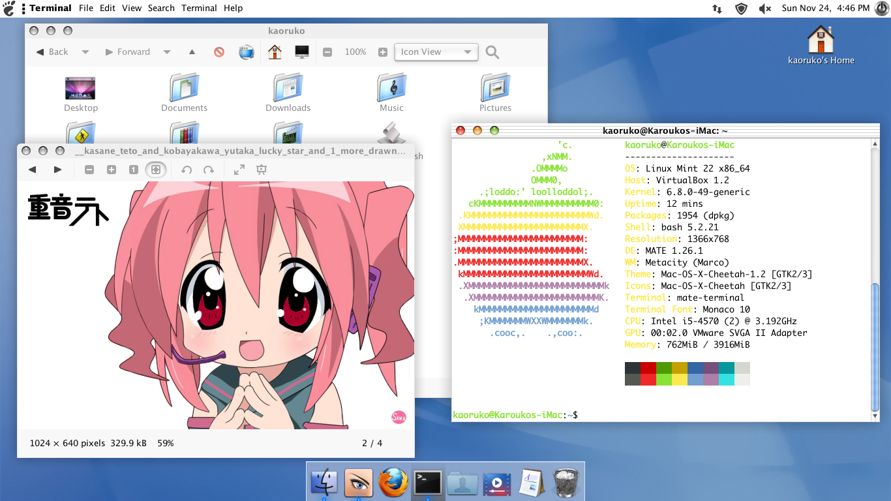The image size is (891, 501).
Task: Open the user folder in the dock
Action: (462, 483)
